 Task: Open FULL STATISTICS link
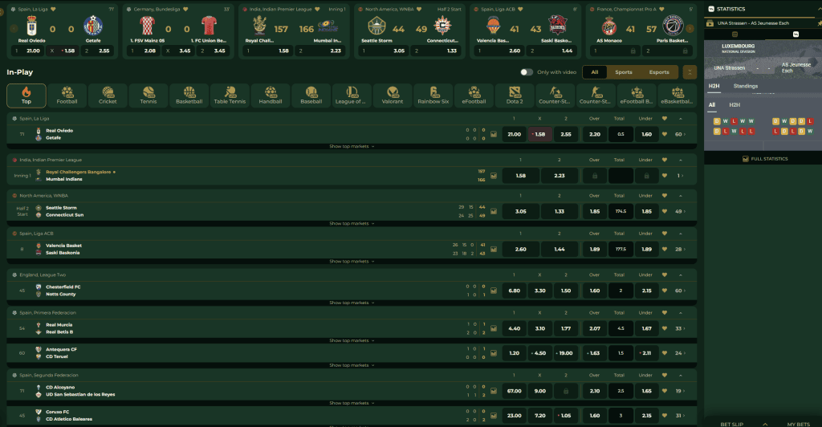[x=765, y=159]
